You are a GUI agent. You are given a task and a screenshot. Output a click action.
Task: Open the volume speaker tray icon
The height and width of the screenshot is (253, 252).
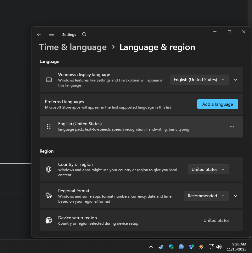tap(219, 246)
